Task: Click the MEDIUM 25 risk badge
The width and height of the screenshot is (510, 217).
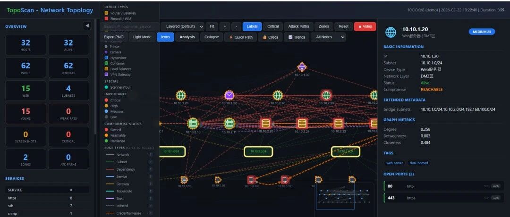Action: [482, 32]
